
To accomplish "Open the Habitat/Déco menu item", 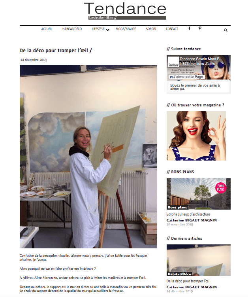I will [x=72, y=29].
